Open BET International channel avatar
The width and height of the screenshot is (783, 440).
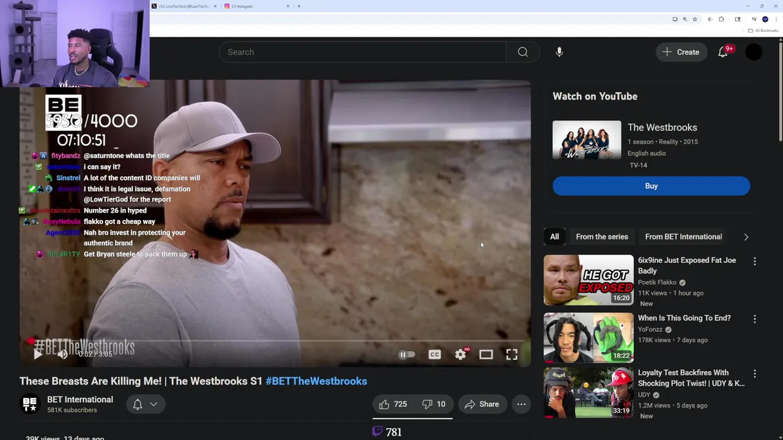pos(30,404)
